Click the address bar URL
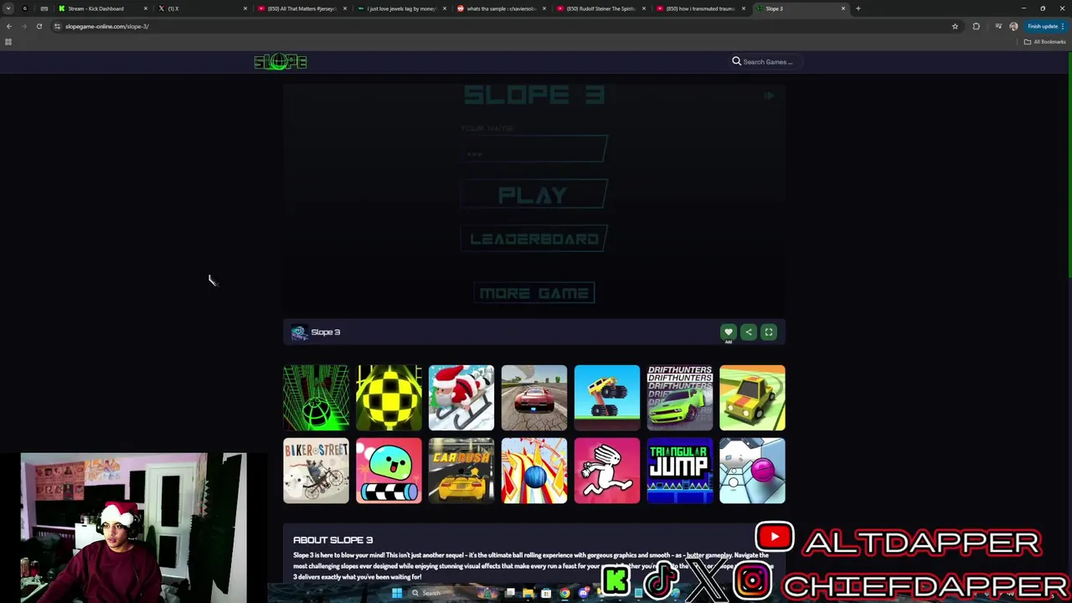Image resolution: width=1072 pixels, height=603 pixels. (x=107, y=26)
